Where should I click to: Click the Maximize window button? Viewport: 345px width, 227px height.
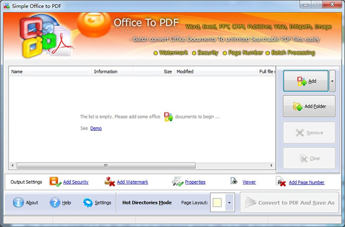pyautogui.click(x=317, y=4)
